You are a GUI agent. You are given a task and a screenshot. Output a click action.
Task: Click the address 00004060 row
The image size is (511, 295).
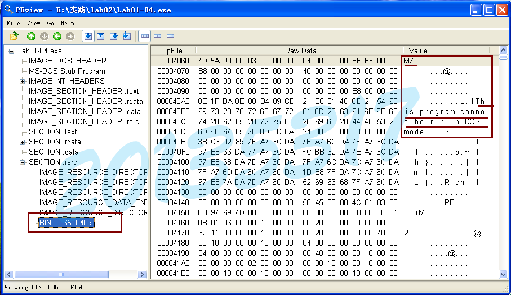[x=325, y=61]
